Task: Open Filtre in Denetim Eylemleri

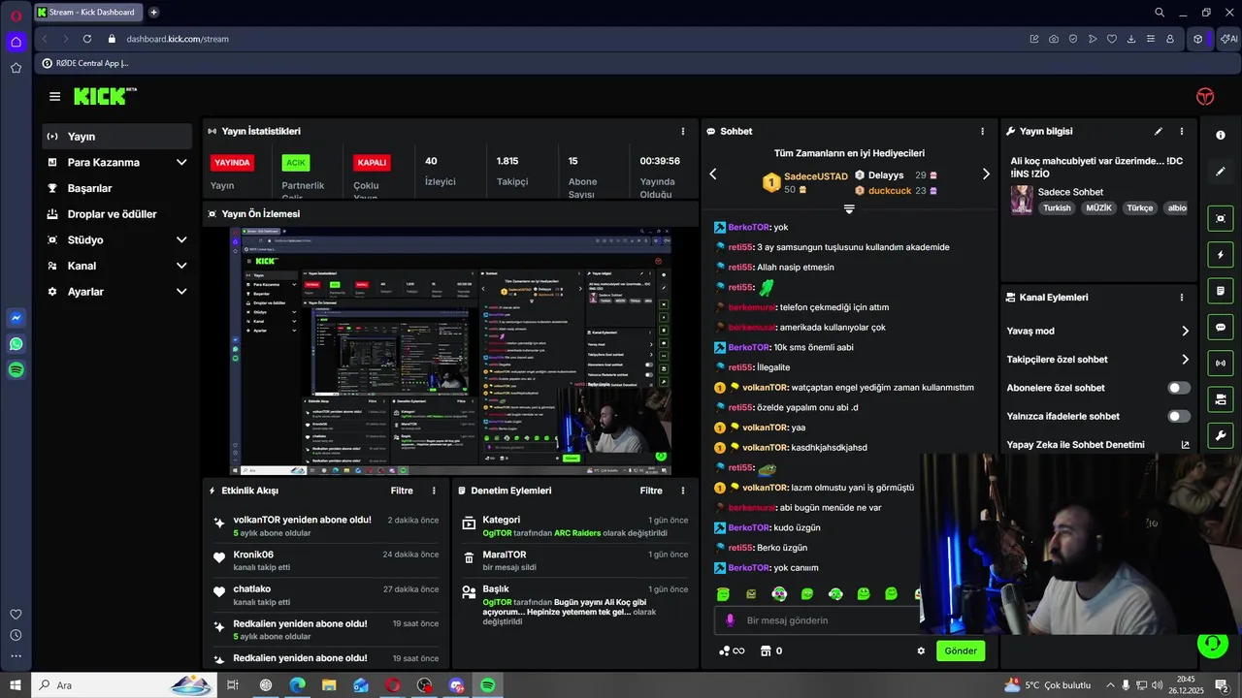Action: pos(651,491)
